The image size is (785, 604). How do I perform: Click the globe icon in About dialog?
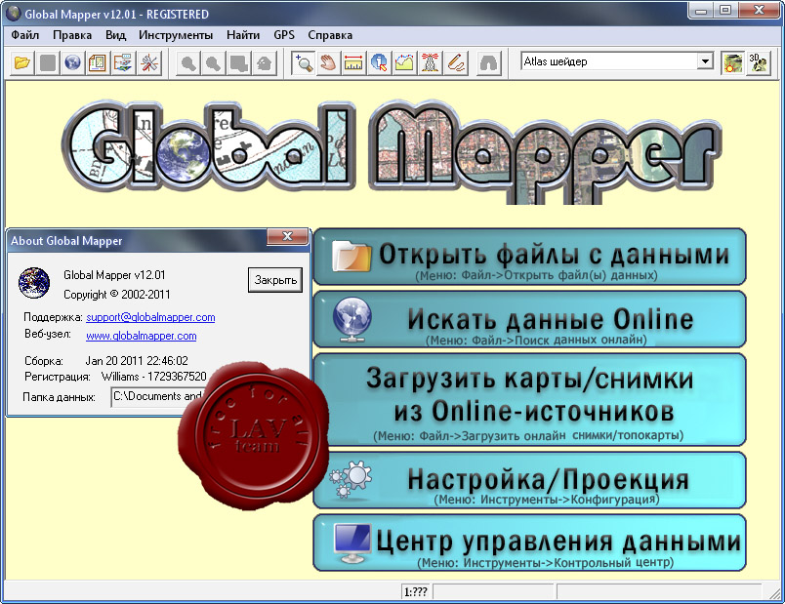coord(34,283)
